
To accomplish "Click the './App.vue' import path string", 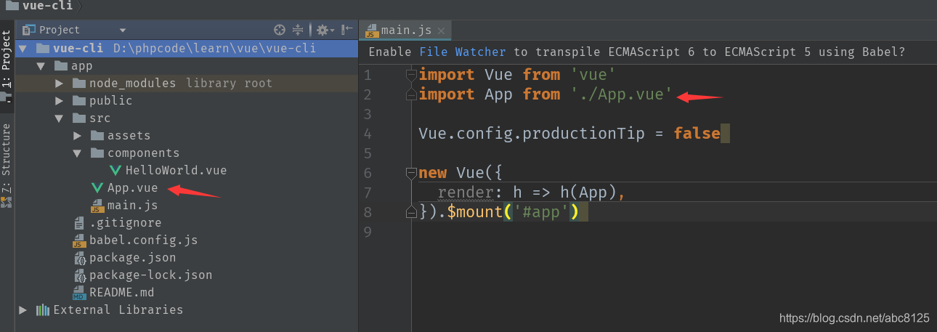I will [x=622, y=94].
